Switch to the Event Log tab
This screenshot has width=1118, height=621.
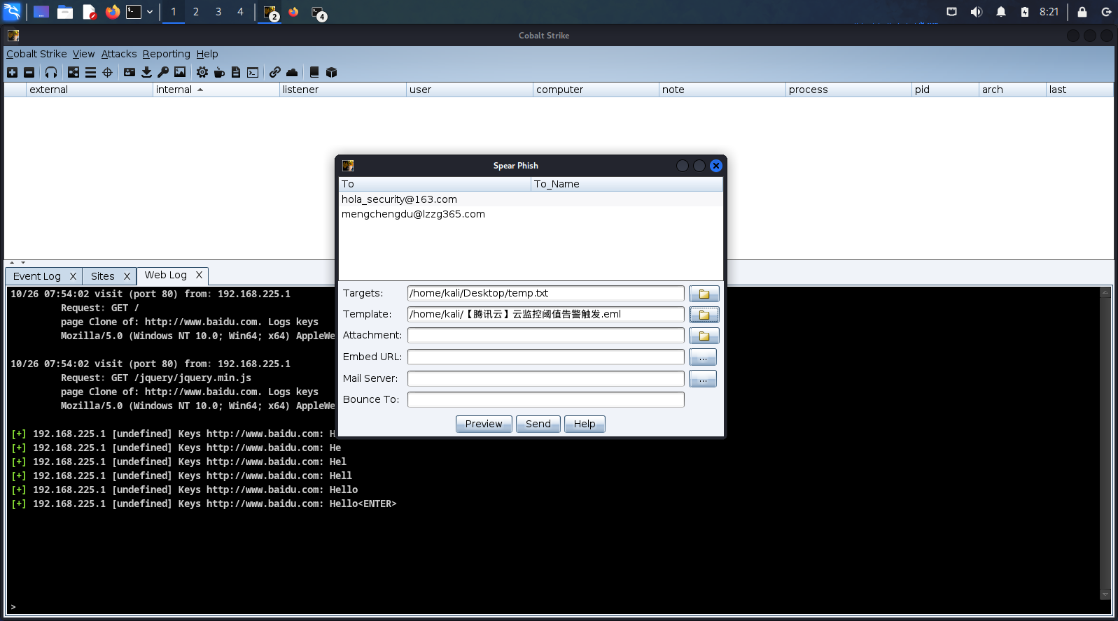tap(37, 276)
